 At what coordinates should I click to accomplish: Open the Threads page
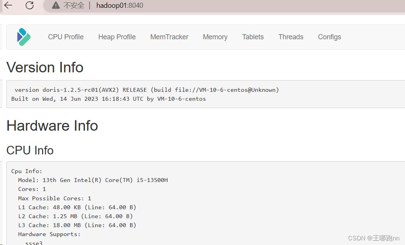click(291, 37)
